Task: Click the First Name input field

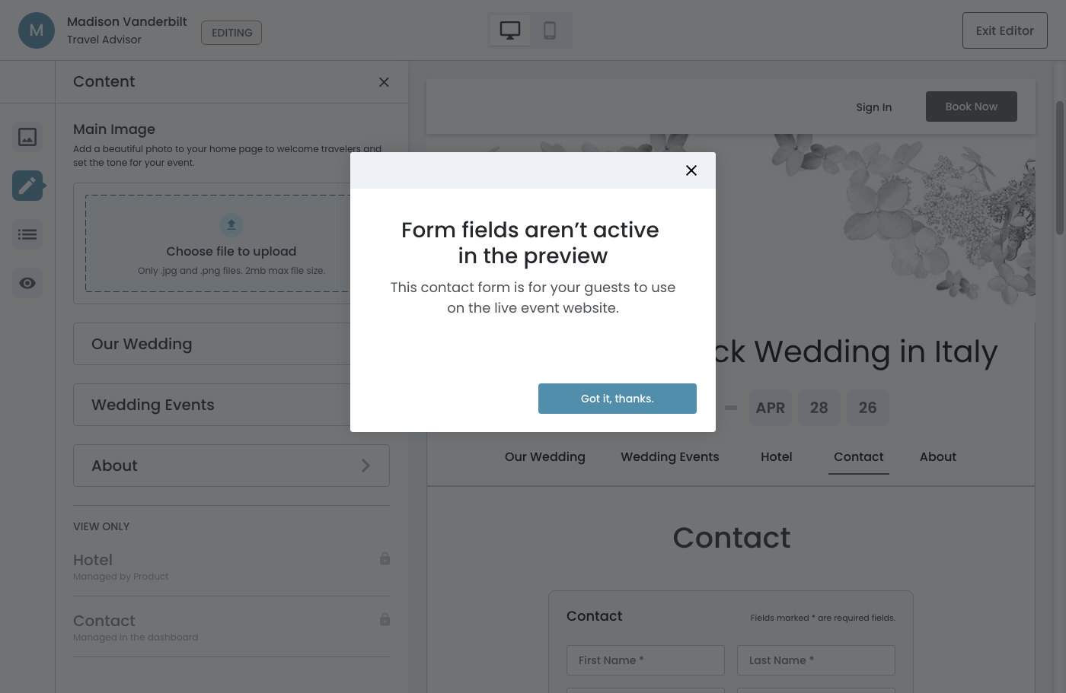Action: 646,660
